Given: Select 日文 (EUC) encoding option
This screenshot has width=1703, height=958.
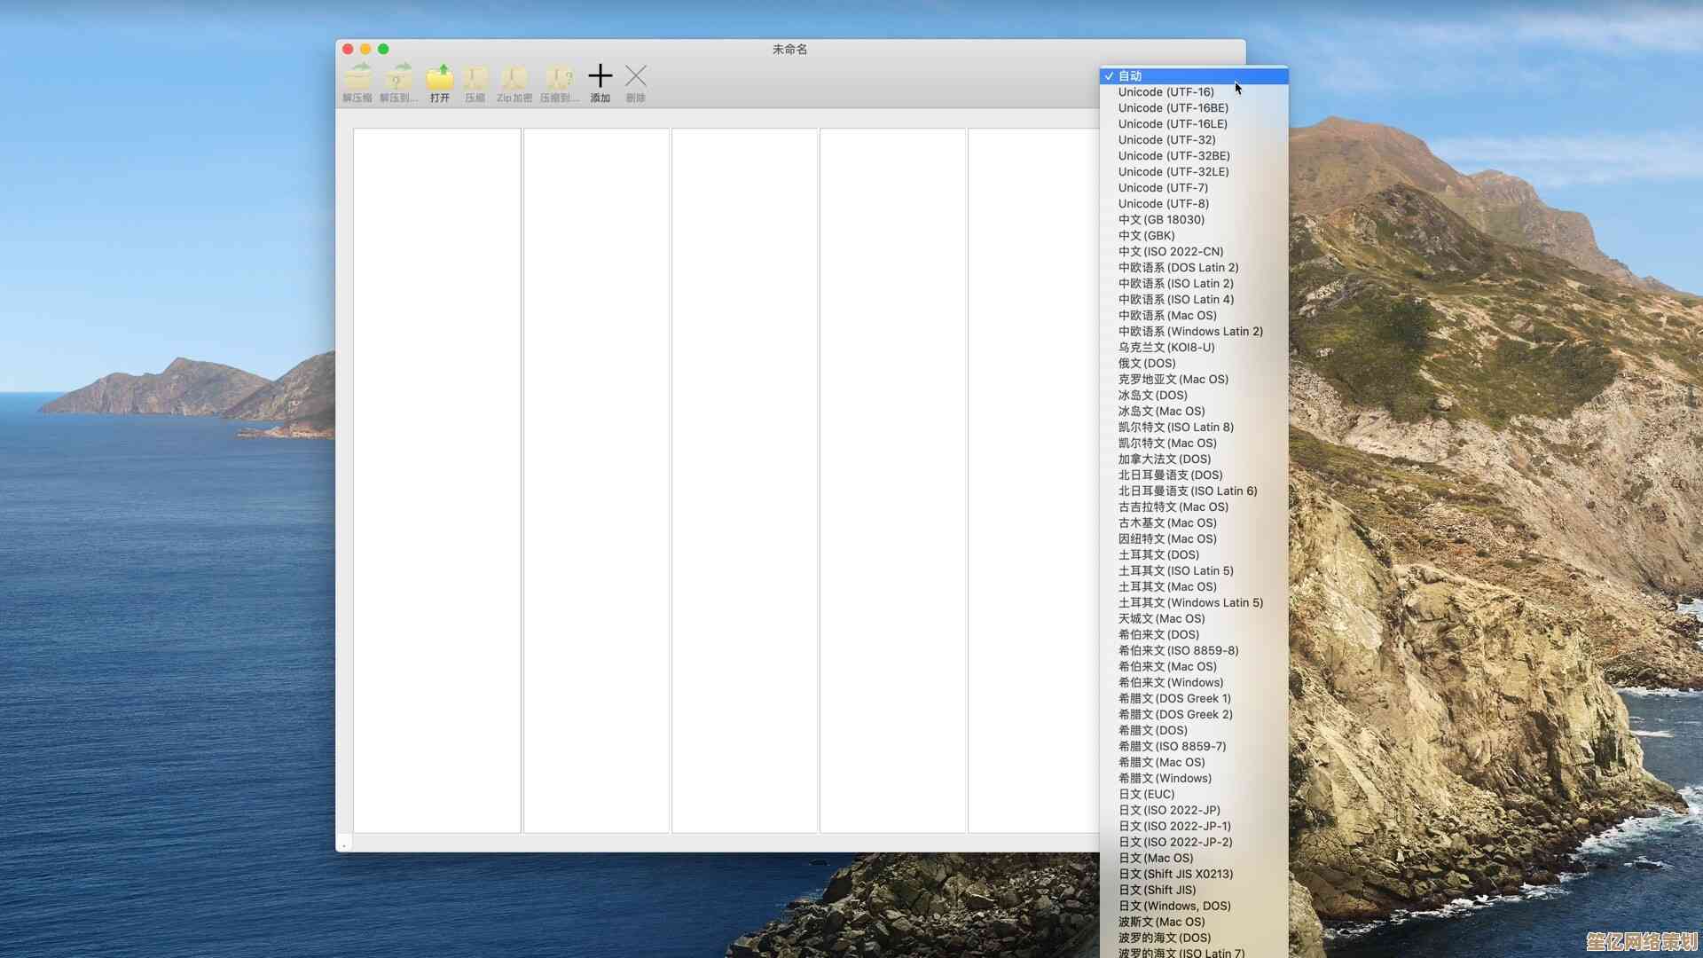Looking at the screenshot, I should 1146,795.
